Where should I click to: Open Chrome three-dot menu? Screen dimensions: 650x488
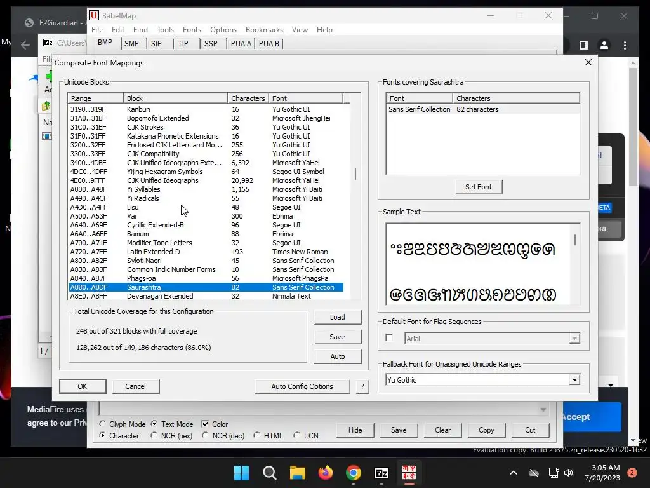[x=625, y=45]
